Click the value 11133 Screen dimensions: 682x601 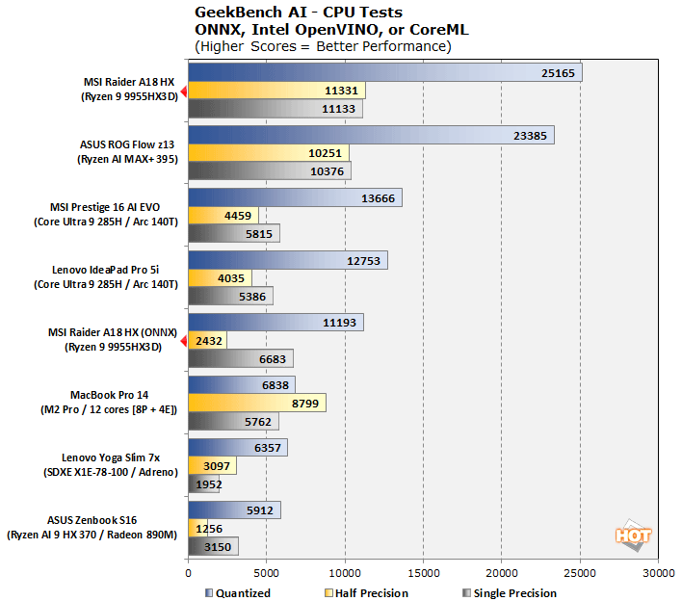coord(338,109)
